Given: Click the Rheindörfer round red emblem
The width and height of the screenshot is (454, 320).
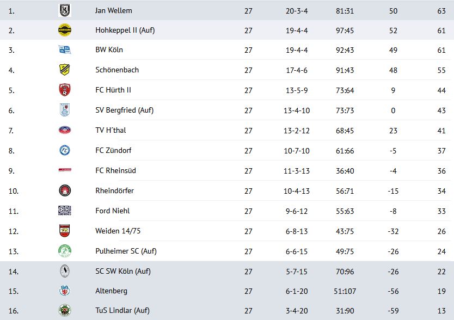Looking at the screenshot, I should coord(65,190).
